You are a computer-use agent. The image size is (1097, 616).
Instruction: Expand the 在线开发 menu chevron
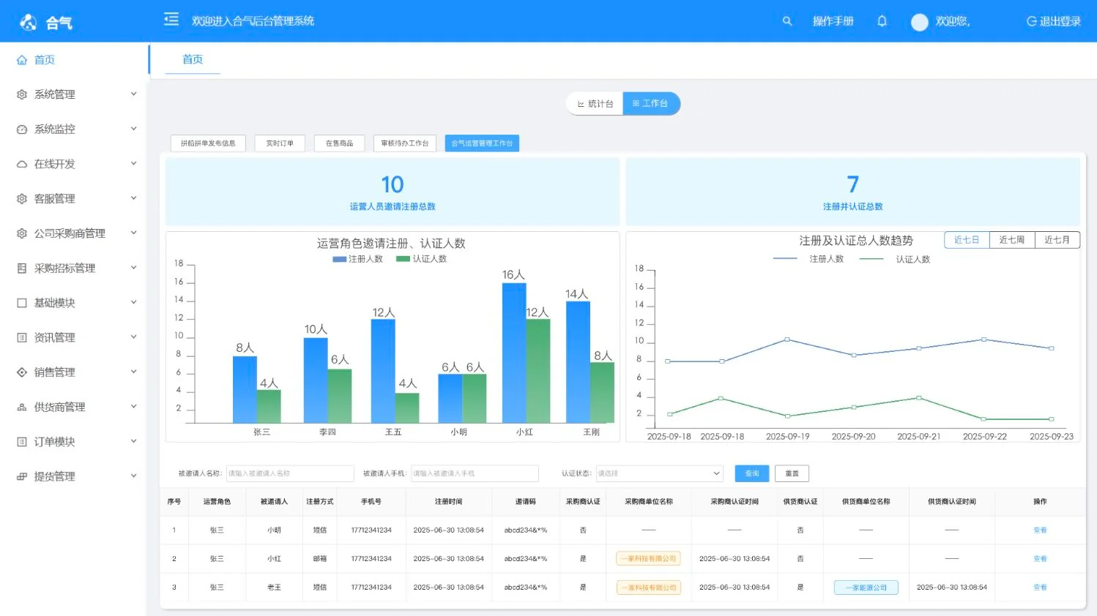point(134,163)
